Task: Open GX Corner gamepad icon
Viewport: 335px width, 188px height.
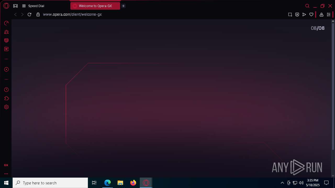Action: 15,6
